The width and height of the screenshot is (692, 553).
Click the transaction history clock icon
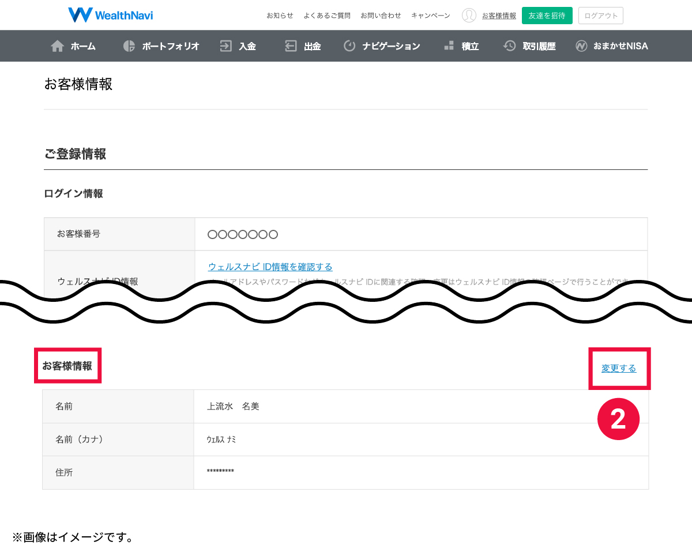click(509, 46)
